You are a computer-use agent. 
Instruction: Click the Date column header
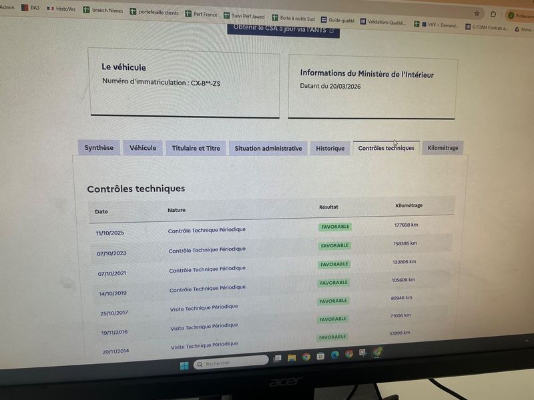tap(101, 211)
